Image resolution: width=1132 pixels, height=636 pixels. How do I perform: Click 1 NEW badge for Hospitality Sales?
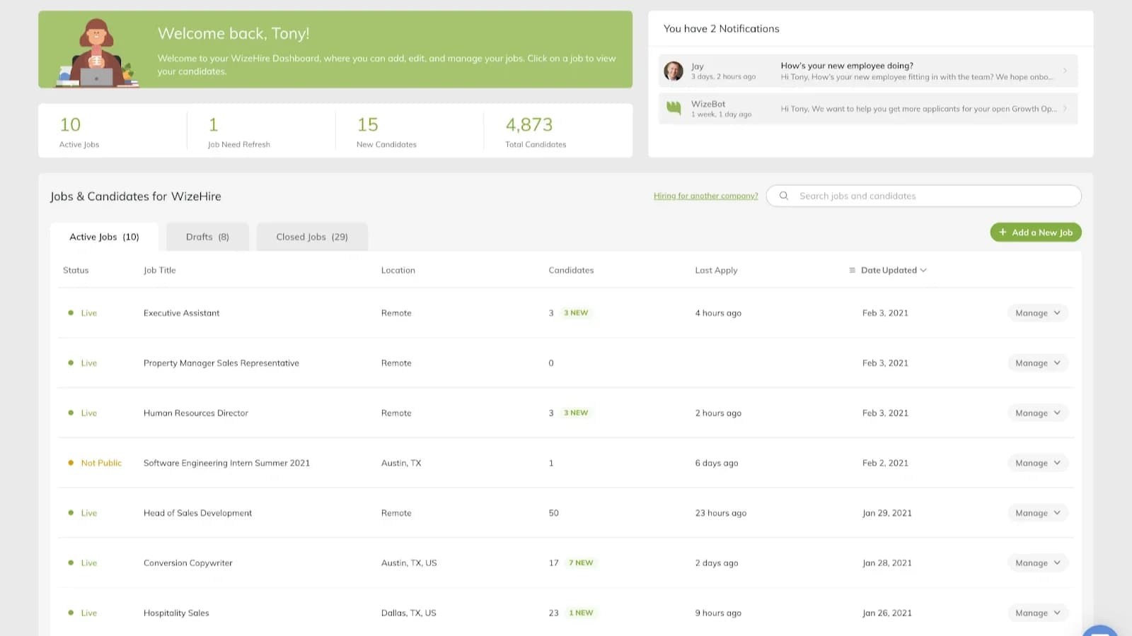click(x=581, y=613)
